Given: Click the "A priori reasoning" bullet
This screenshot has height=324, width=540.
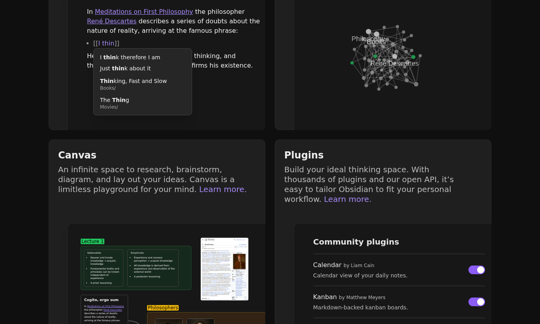Looking at the screenshot, I should coord(101,283).
